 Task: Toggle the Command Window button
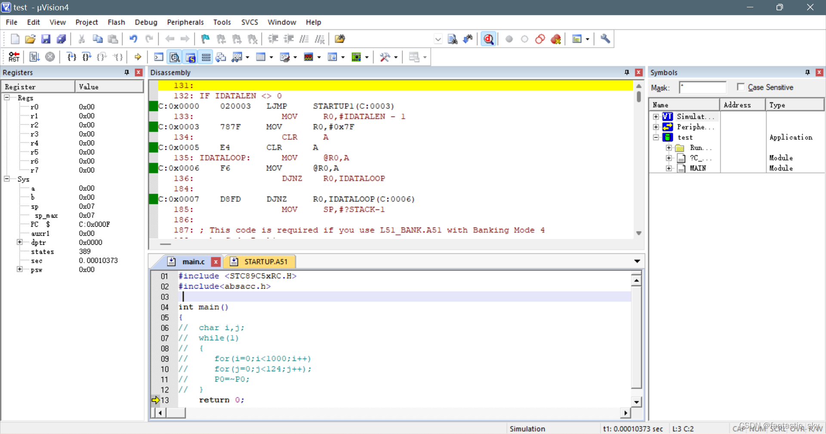(158, 57)
